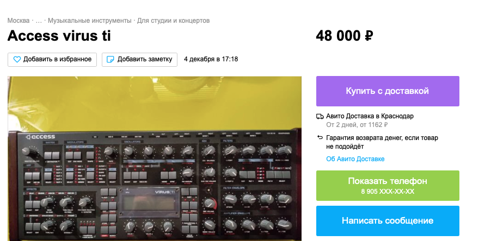The height and width of the screenshot is (241, 479).
Task: Click the money-back return arrow icon
Action: [320, 138]
